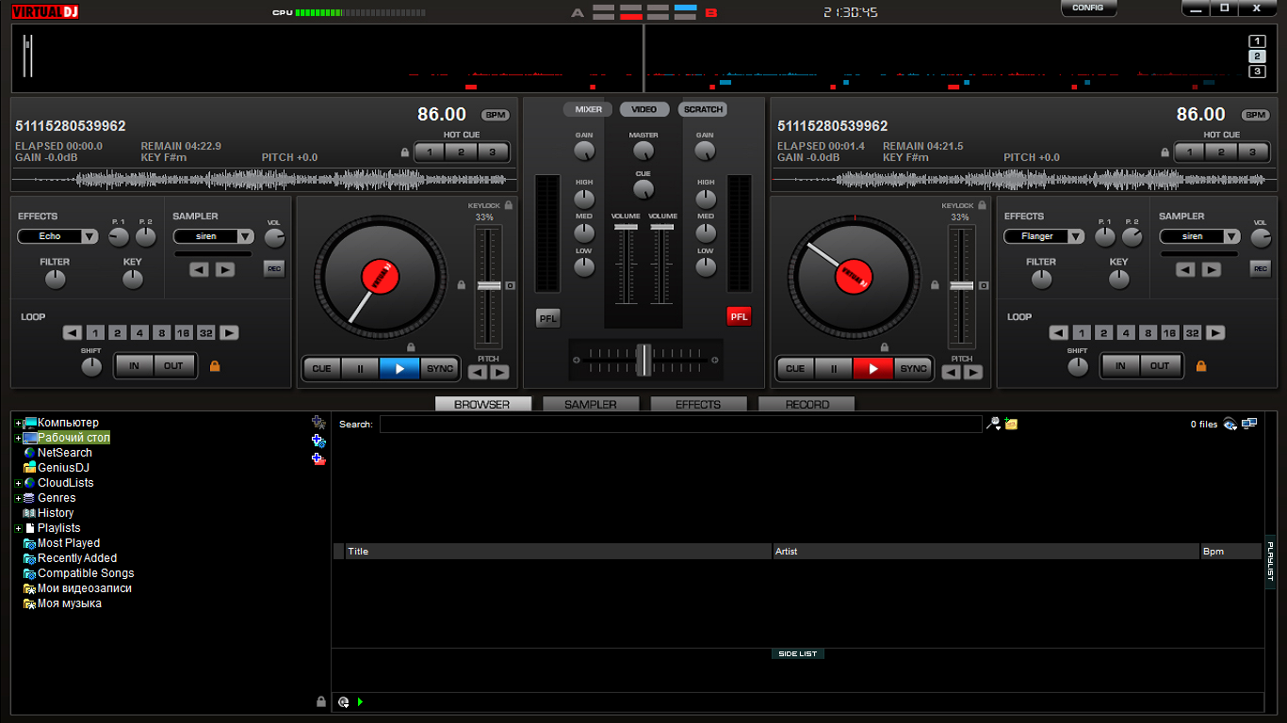Open the RECORD tab
Image resolution: width=1287 pixels, height=723 pixels.
coord(806,404)
